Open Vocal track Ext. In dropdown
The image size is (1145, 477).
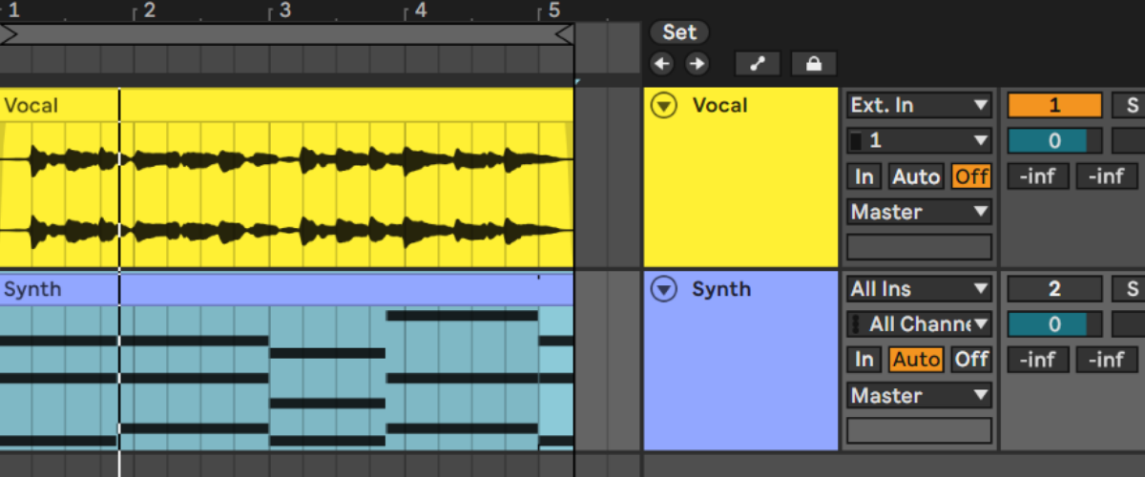point(920,105)
